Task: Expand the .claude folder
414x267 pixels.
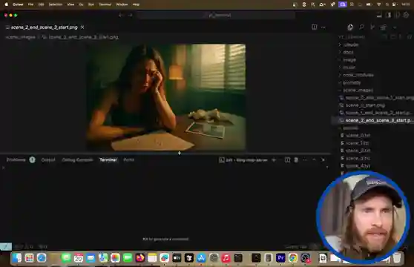Action: pyautogui.click(x=351, y=44)
